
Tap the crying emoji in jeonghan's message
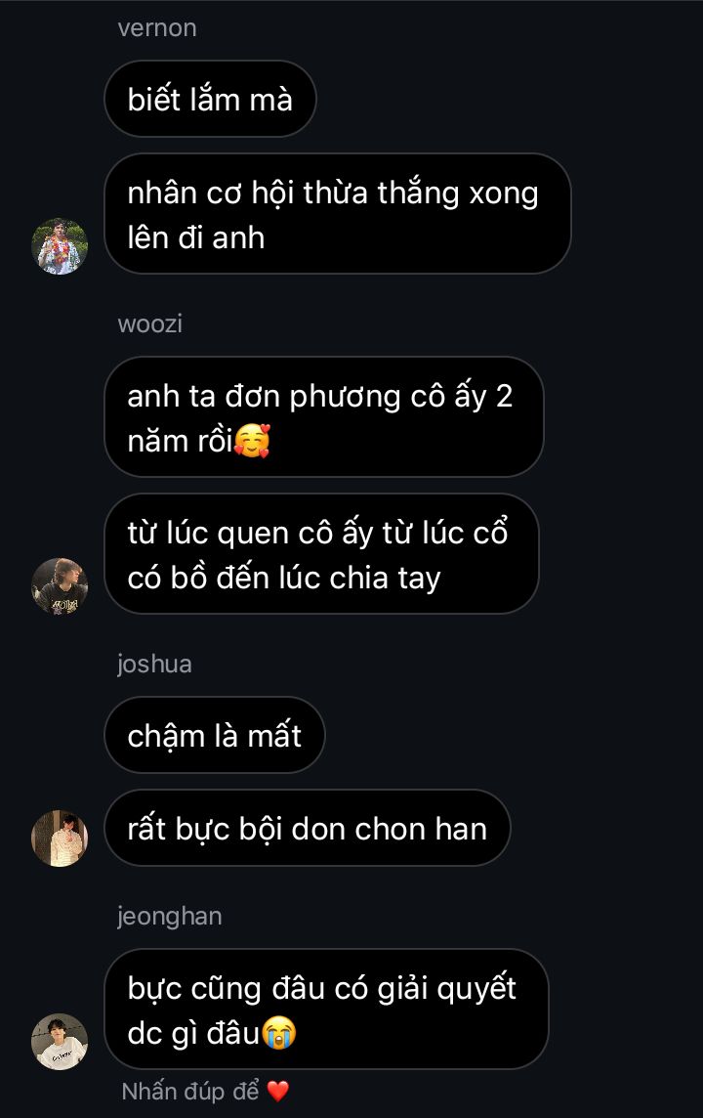tap(279, 1032)
